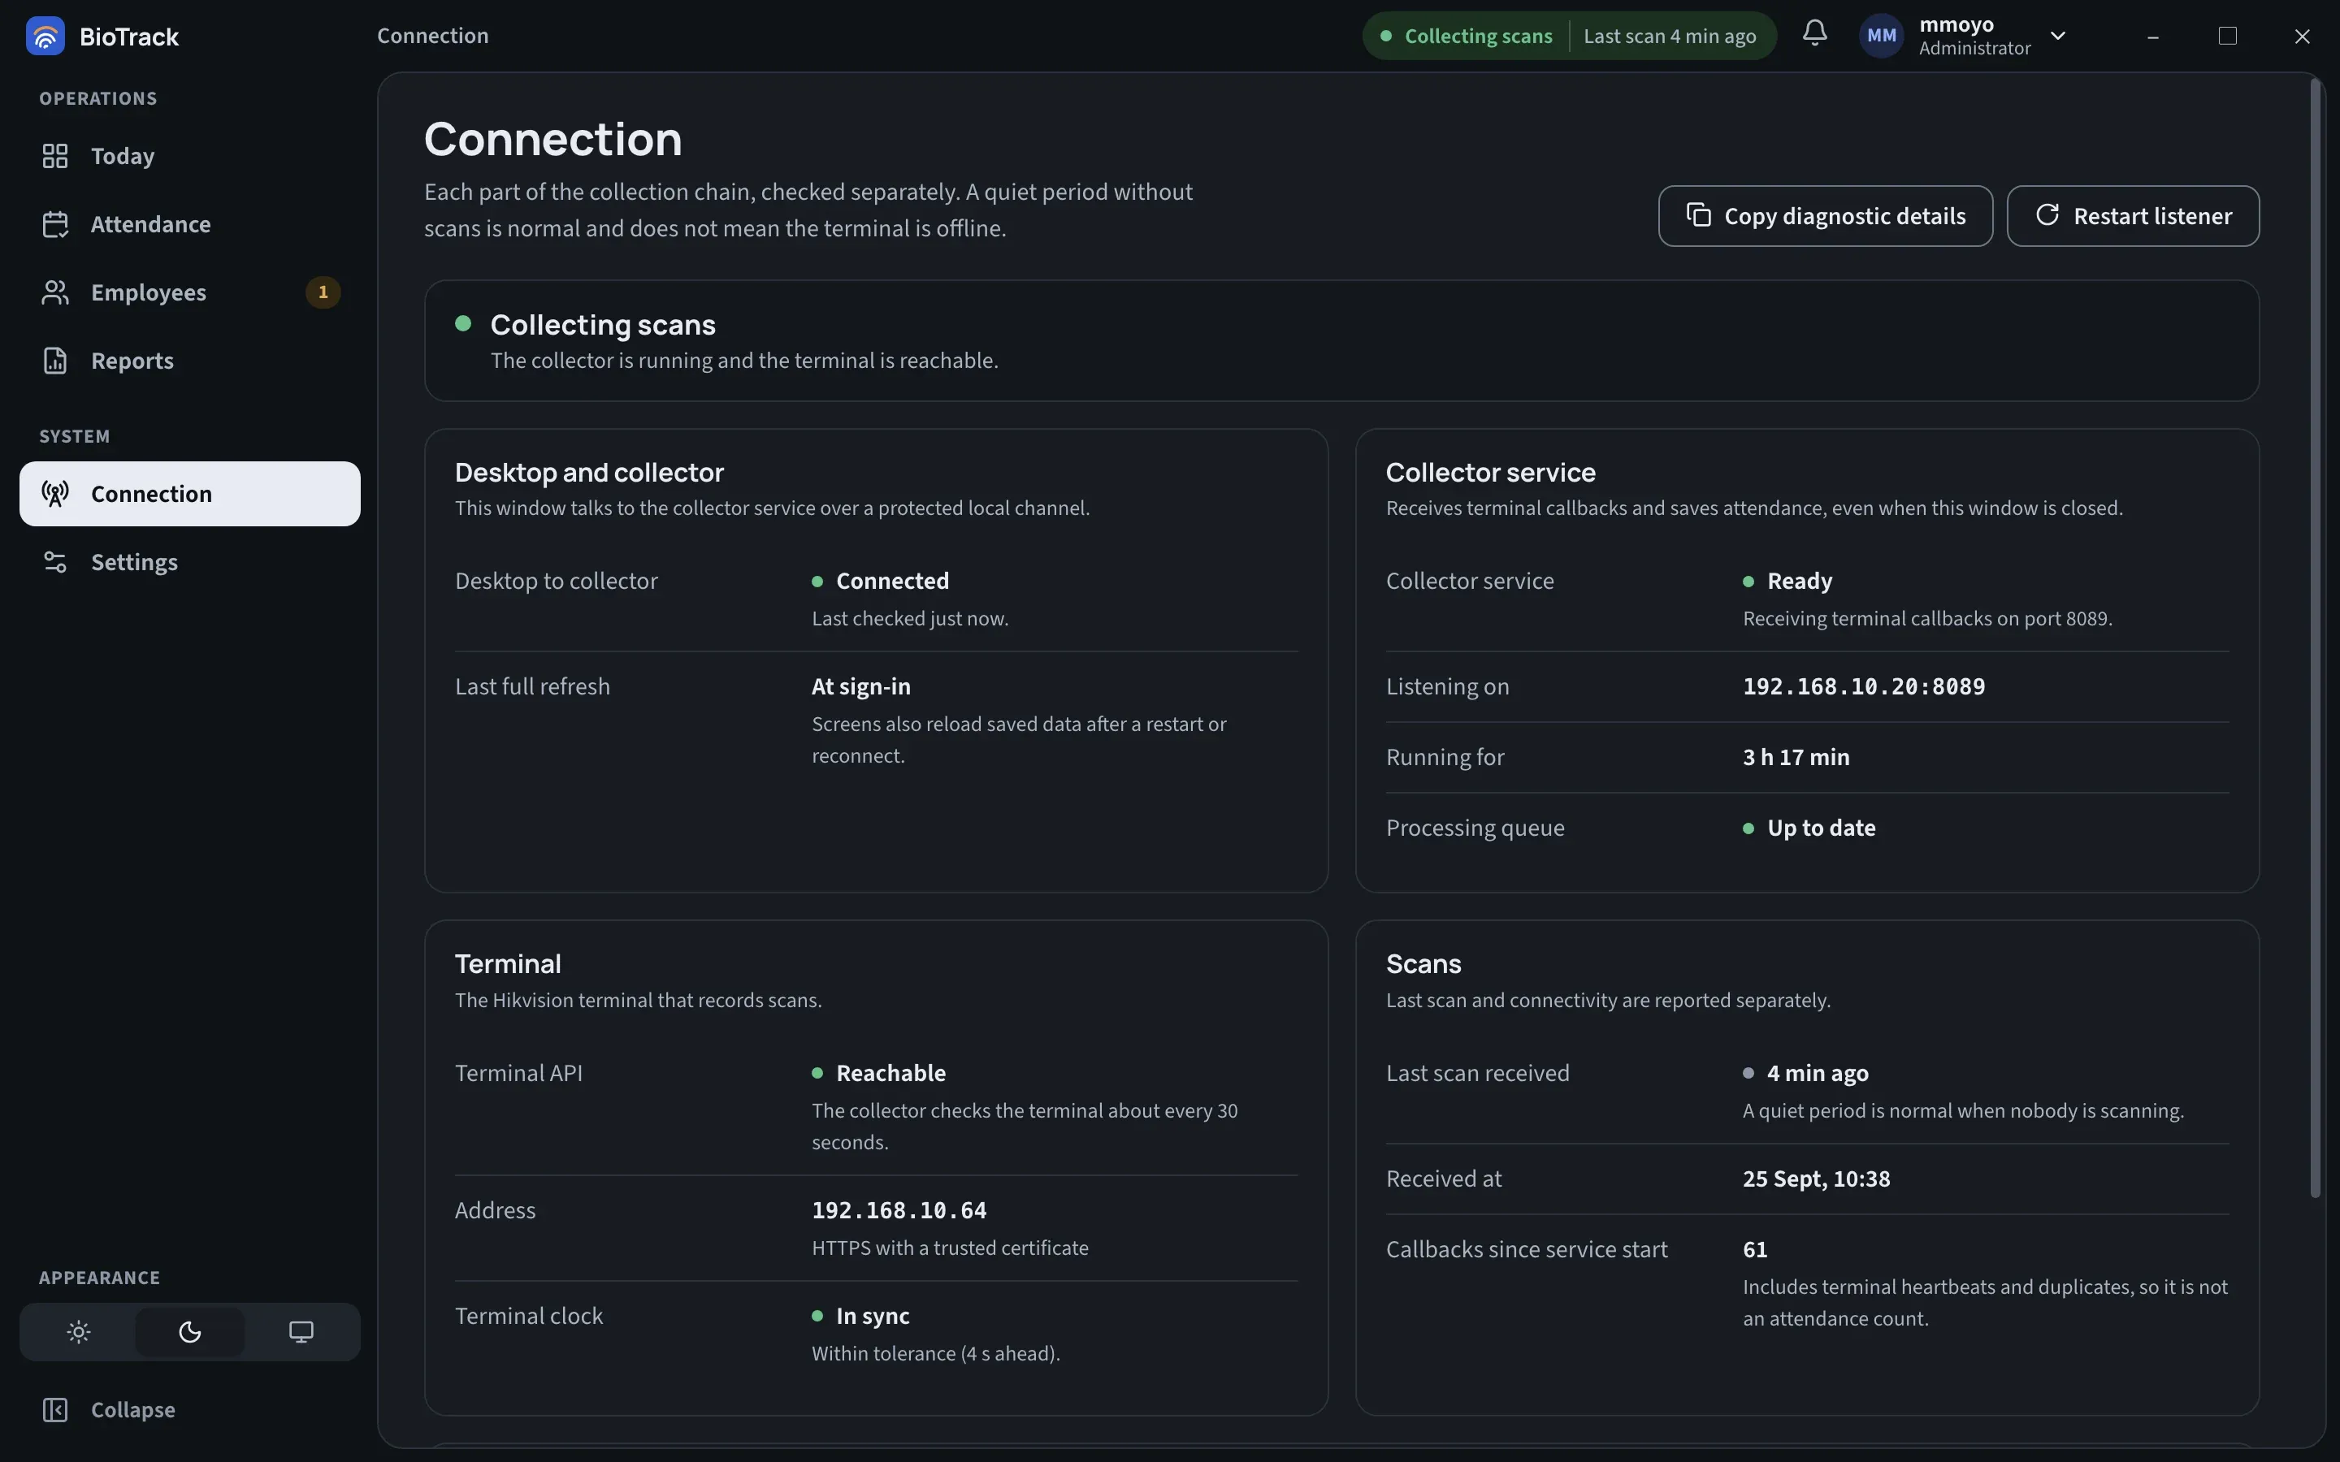Click the copy icon in diagnostic button

tap(1698, 214)
